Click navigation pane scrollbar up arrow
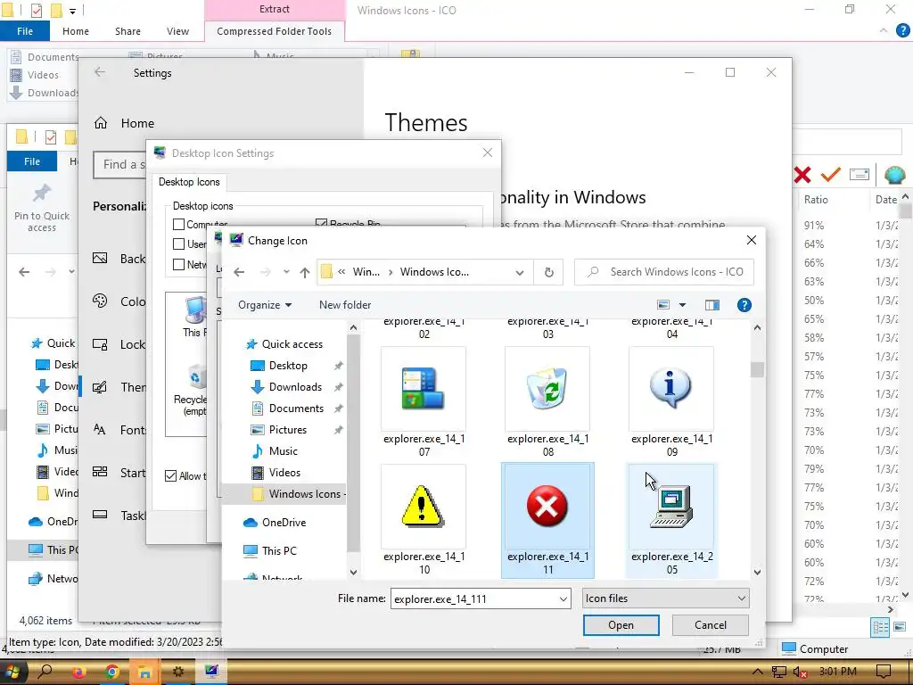913x685 pixels. pyautogui.click(x=353, y=328)
